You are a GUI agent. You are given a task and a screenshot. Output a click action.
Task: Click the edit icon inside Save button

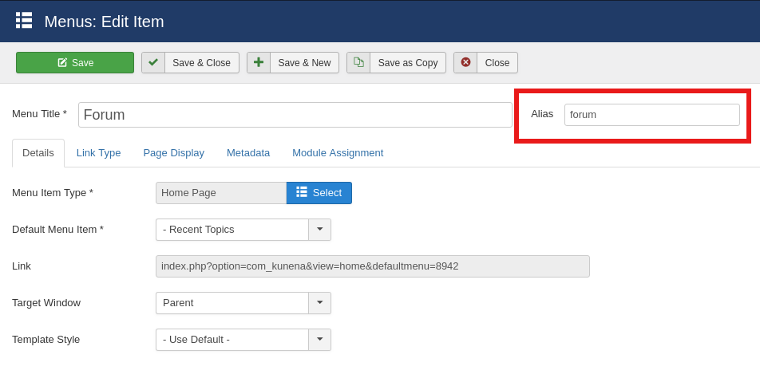click(x=62, y=63)
